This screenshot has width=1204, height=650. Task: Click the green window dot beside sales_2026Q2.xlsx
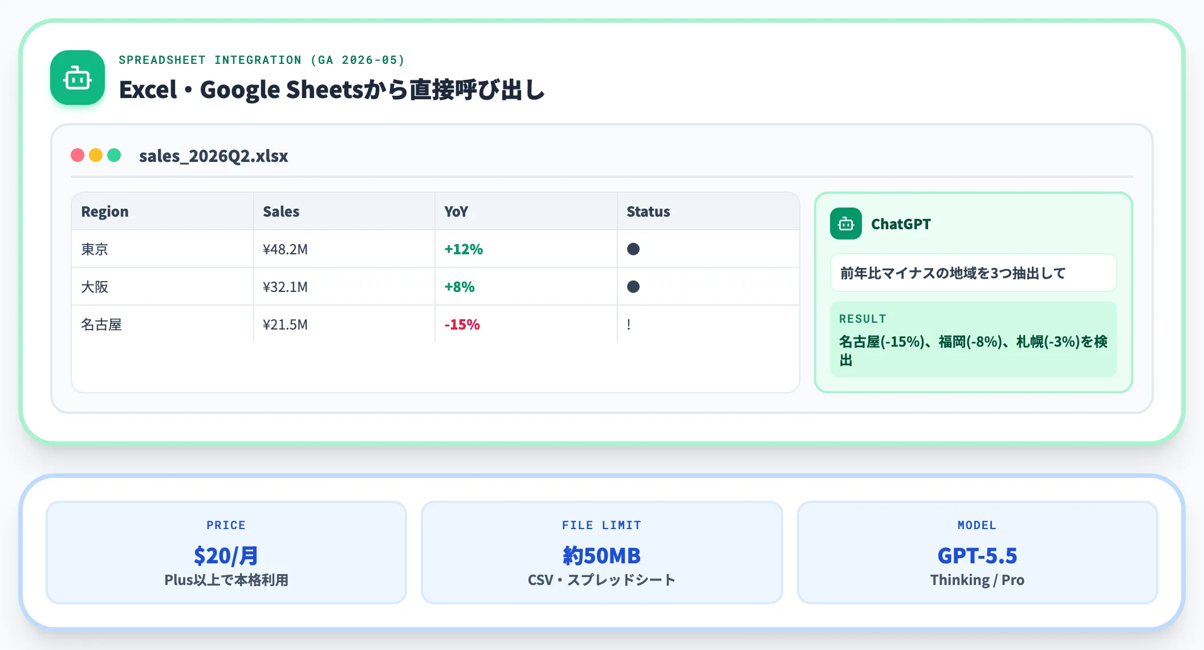(x=114, y=155)
